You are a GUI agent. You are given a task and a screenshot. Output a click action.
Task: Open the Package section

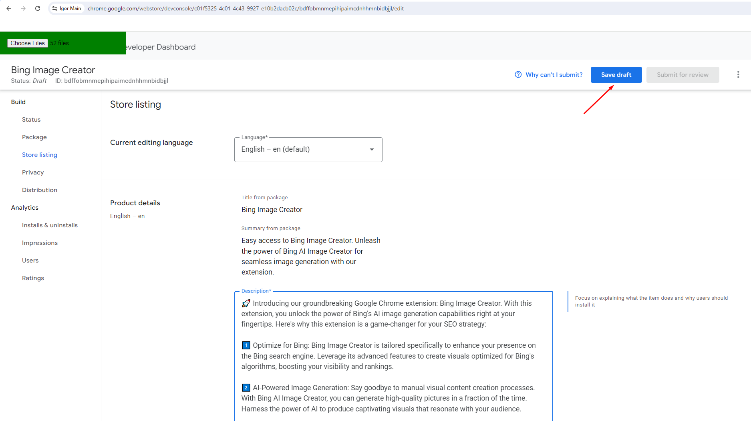pos(34,137)
